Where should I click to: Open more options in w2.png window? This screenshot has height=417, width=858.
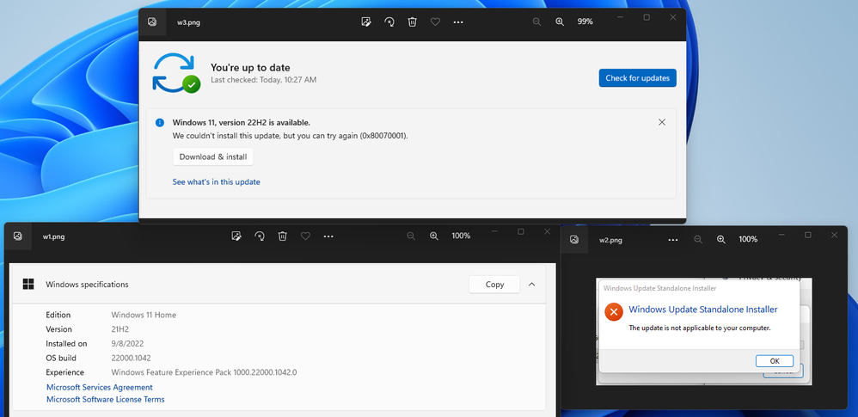point(673,240)
